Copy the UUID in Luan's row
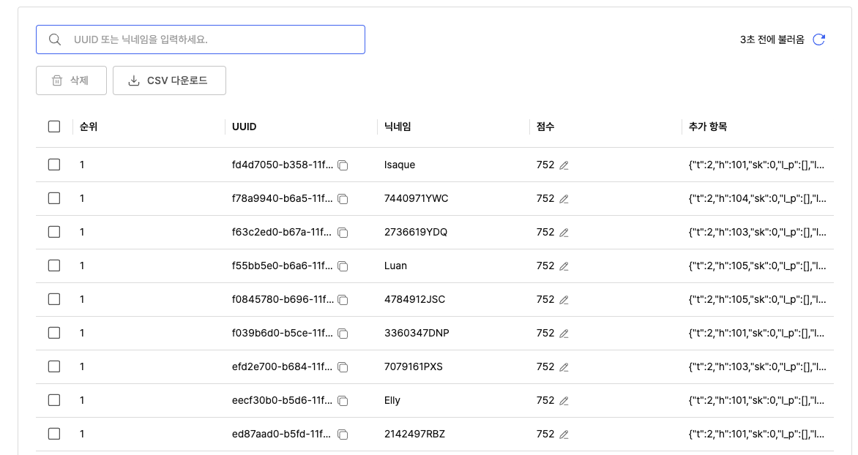Screen dimensions: 858x455 click(x=343, y=266)
